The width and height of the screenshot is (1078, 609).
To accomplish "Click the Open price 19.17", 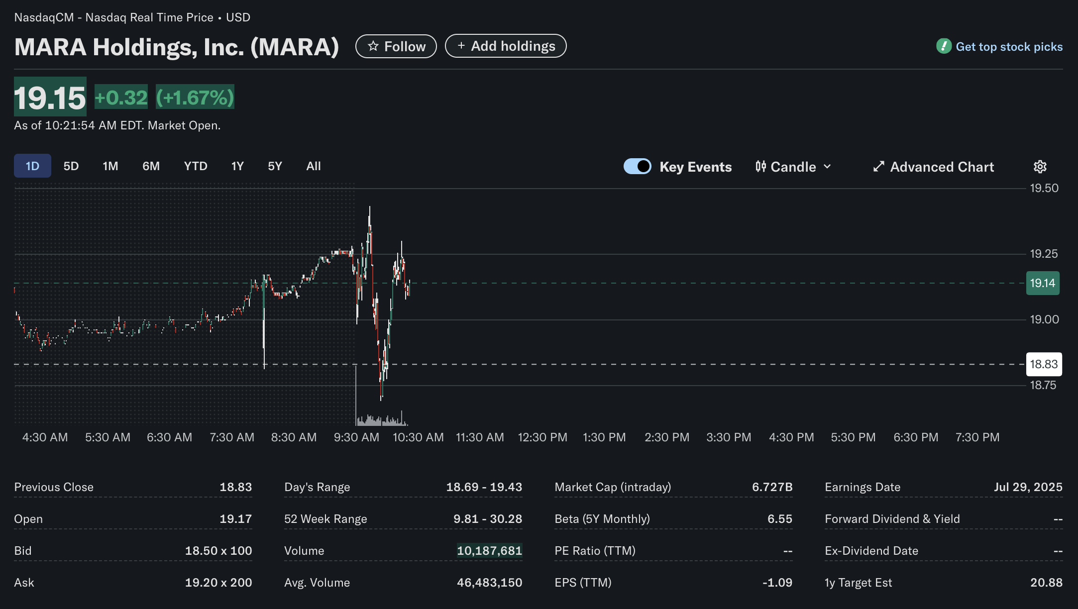I will 235,519.
